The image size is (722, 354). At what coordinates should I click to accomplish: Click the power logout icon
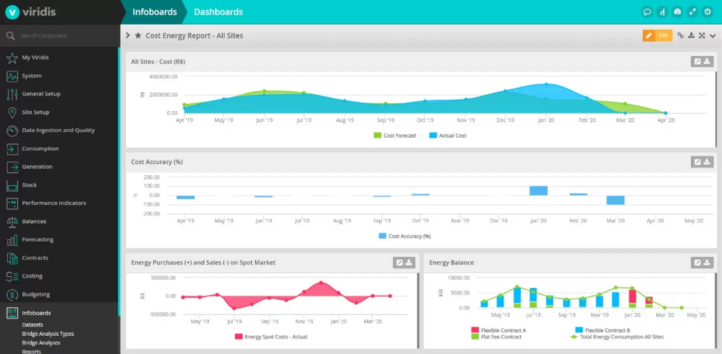click(707, 12)
